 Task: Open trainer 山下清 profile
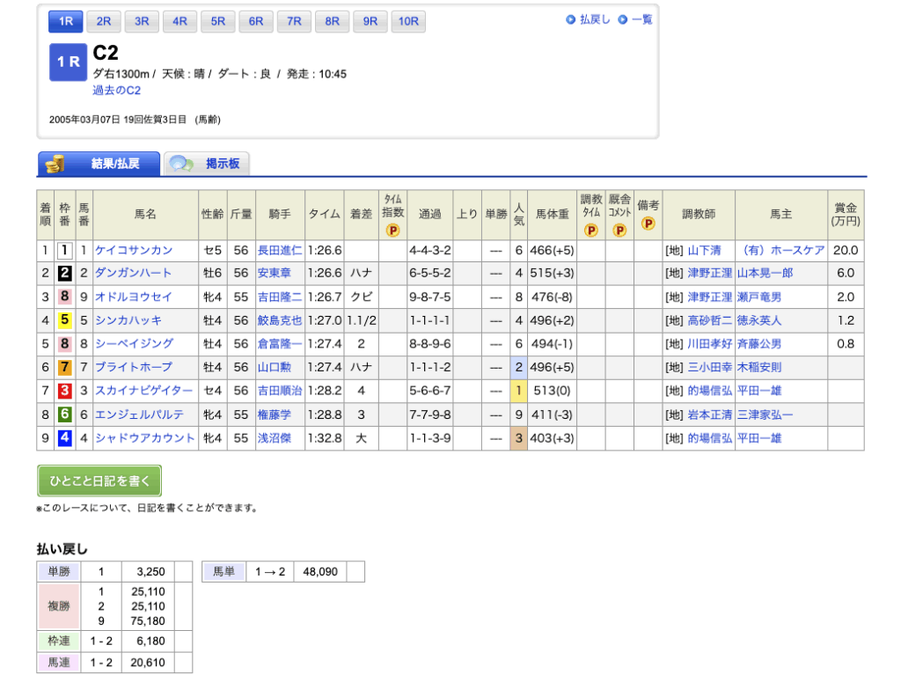[705, 250]
